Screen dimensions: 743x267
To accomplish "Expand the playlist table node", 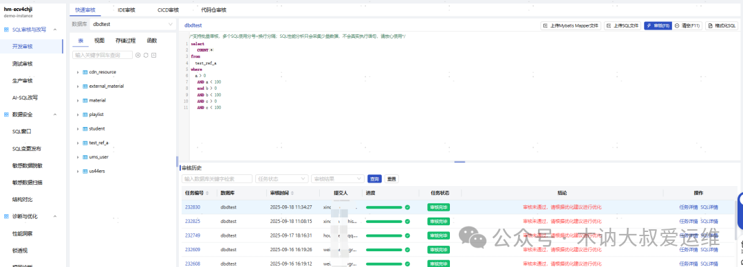I will pyautogui.click(x=77, y=115).
